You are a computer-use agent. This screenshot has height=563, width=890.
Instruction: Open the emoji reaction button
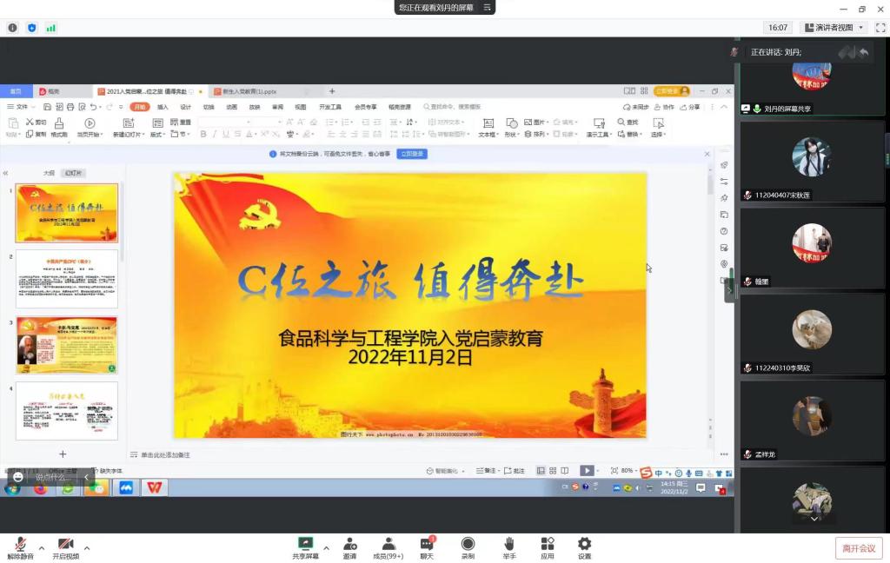[18, 477]
